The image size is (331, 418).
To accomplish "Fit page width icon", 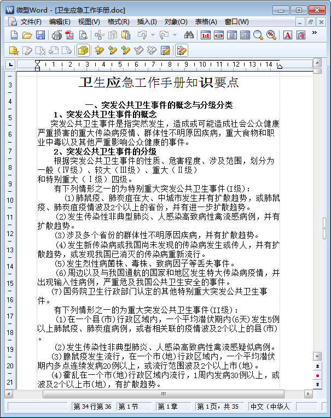I will 219,35.
